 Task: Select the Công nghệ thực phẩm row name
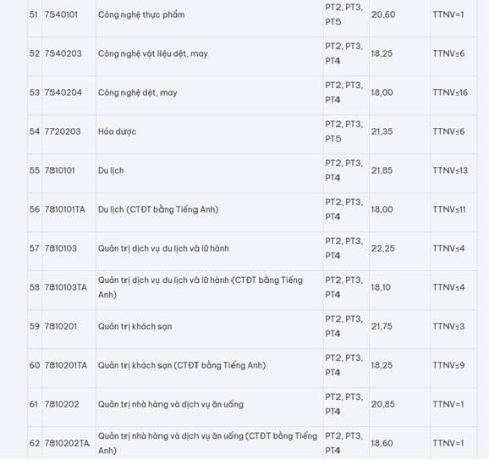[x=141, y=14]
